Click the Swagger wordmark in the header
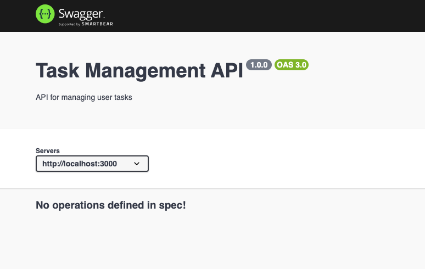 [x=81, y=14]
